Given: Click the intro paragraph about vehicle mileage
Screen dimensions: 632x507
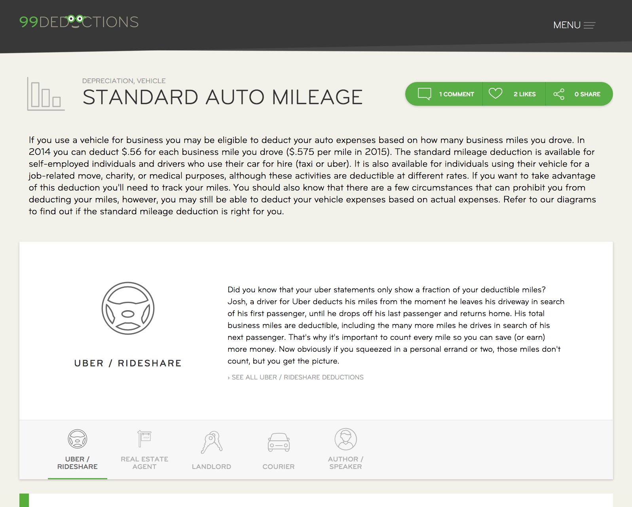Looking at the screenshot, I should click(x=313, y=175).
